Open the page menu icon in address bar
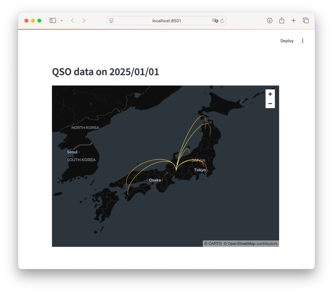This screenshot has width=333, height=293. click(x=112, y=21)
